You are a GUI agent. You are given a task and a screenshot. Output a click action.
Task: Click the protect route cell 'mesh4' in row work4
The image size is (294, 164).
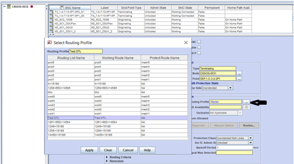164,101
